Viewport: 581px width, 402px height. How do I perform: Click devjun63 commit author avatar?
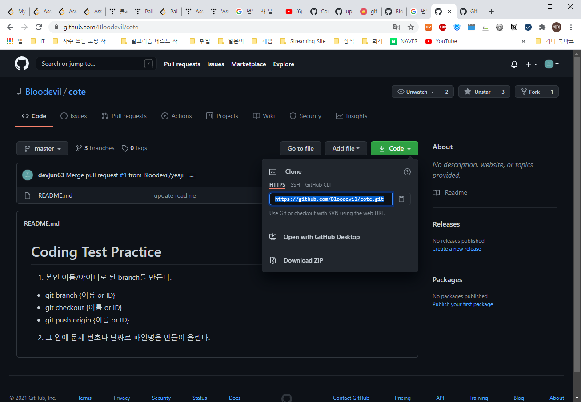point(28,175)
